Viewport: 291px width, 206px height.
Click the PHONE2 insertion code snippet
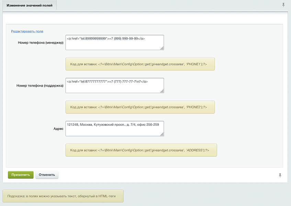pyautogui.click(x=140, y=107)
